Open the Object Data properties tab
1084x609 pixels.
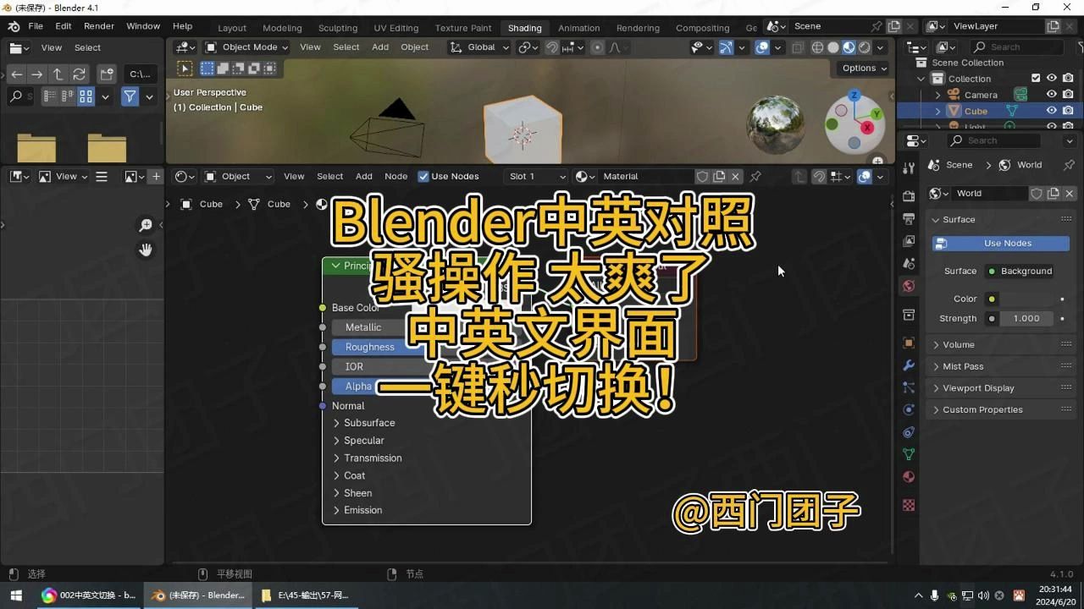pos(909,454)
